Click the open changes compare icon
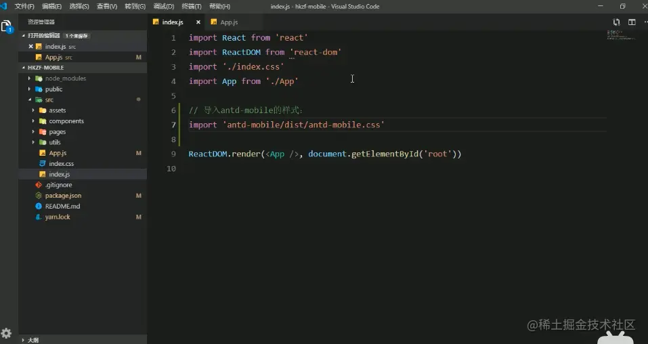 coord(616,22)
